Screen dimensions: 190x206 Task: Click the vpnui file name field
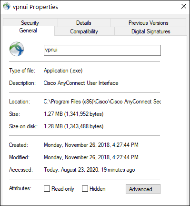pos(102,50)
